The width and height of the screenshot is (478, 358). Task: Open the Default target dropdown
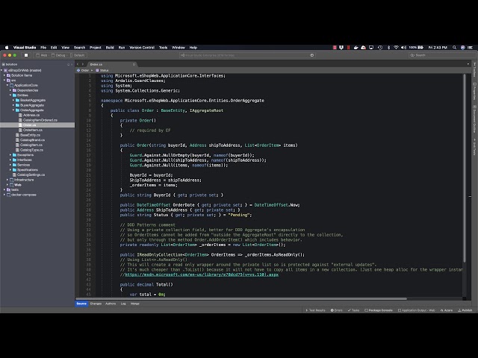pos(77,55)
